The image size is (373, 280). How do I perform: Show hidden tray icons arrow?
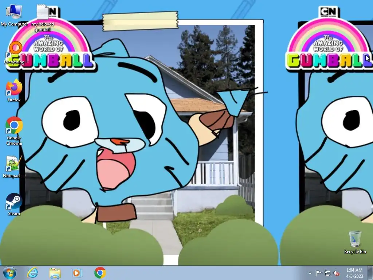310,273
